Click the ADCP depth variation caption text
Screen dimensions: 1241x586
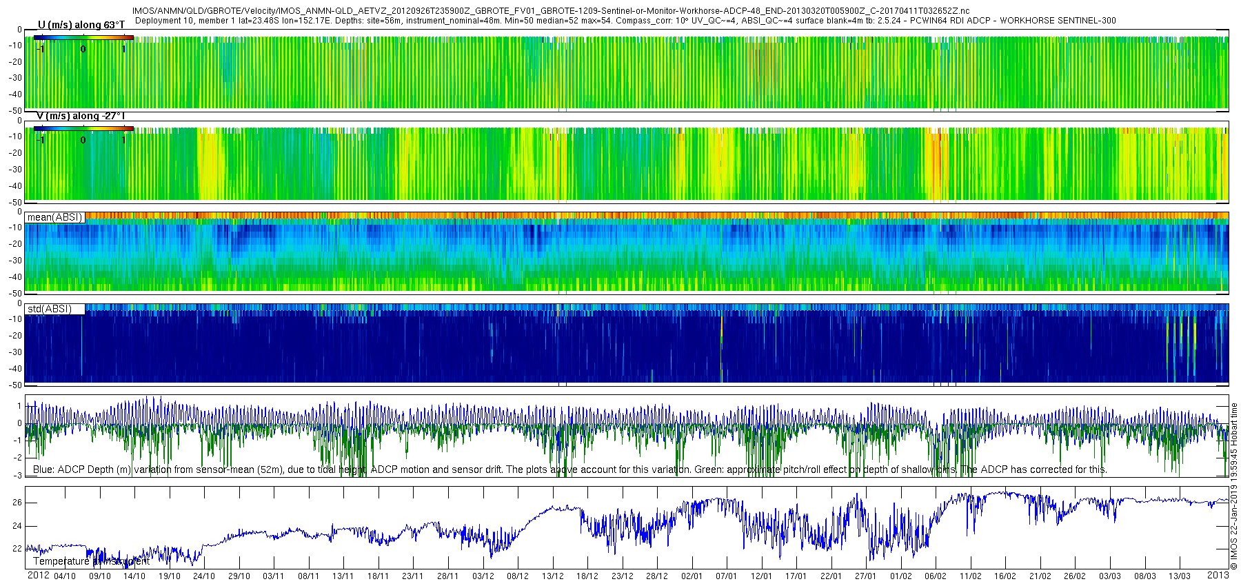(x=569, y=469)
